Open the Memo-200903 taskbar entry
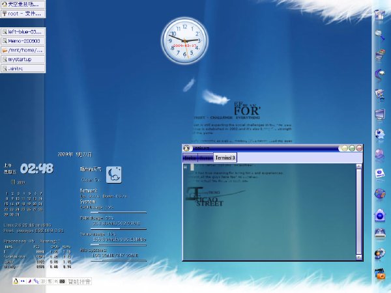 (x=23, y=40)
